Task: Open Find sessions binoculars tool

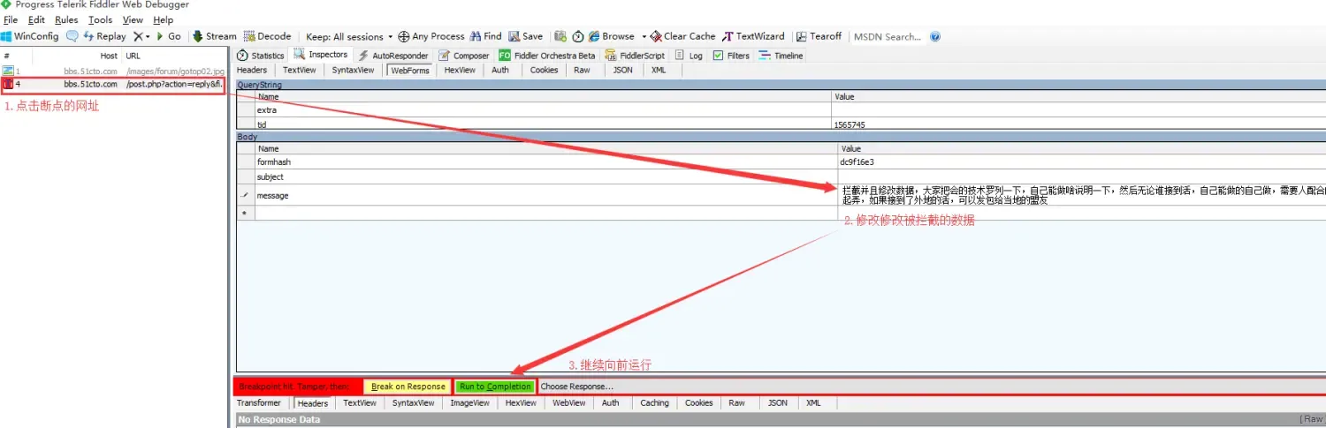Action: click(485, 36)
